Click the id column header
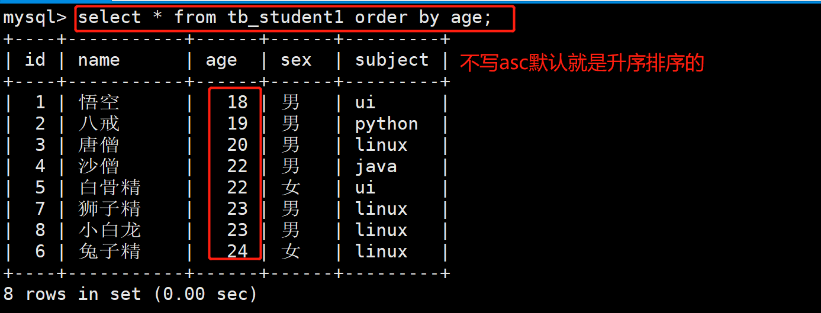This screenshot has height=313, width=821. [x=35, y=60]
